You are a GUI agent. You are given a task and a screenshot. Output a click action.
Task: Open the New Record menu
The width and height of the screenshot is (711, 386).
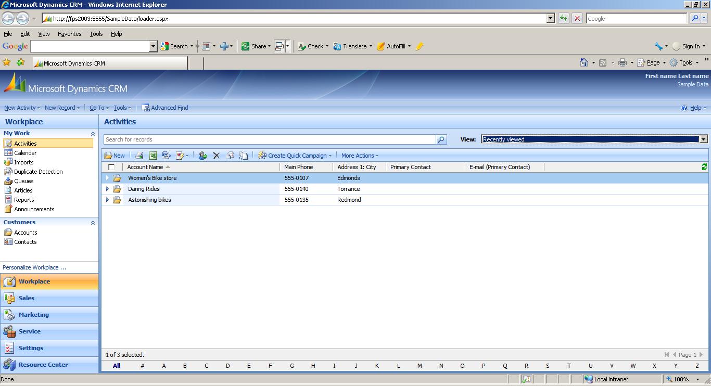(62, 108)
